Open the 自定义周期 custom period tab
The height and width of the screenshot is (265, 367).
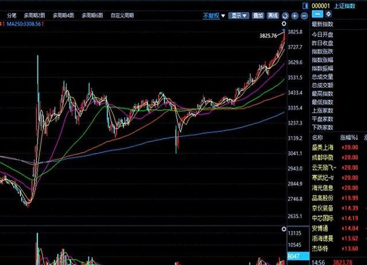click(123, 15)
